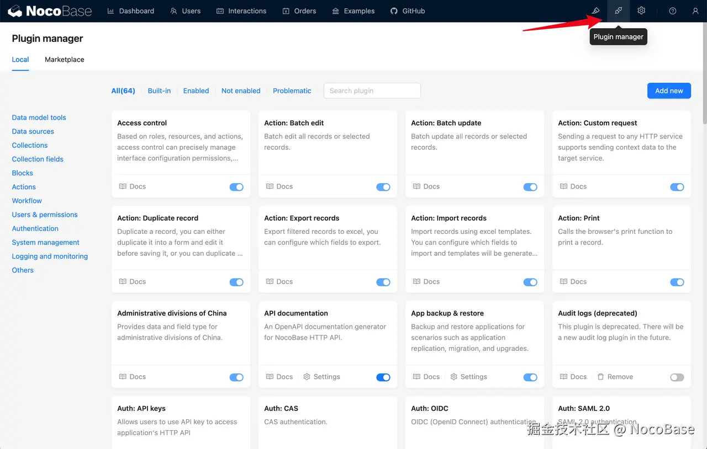
Task: Toggle the Action: Duplicate record switch
Action: (x=236, y=282)
